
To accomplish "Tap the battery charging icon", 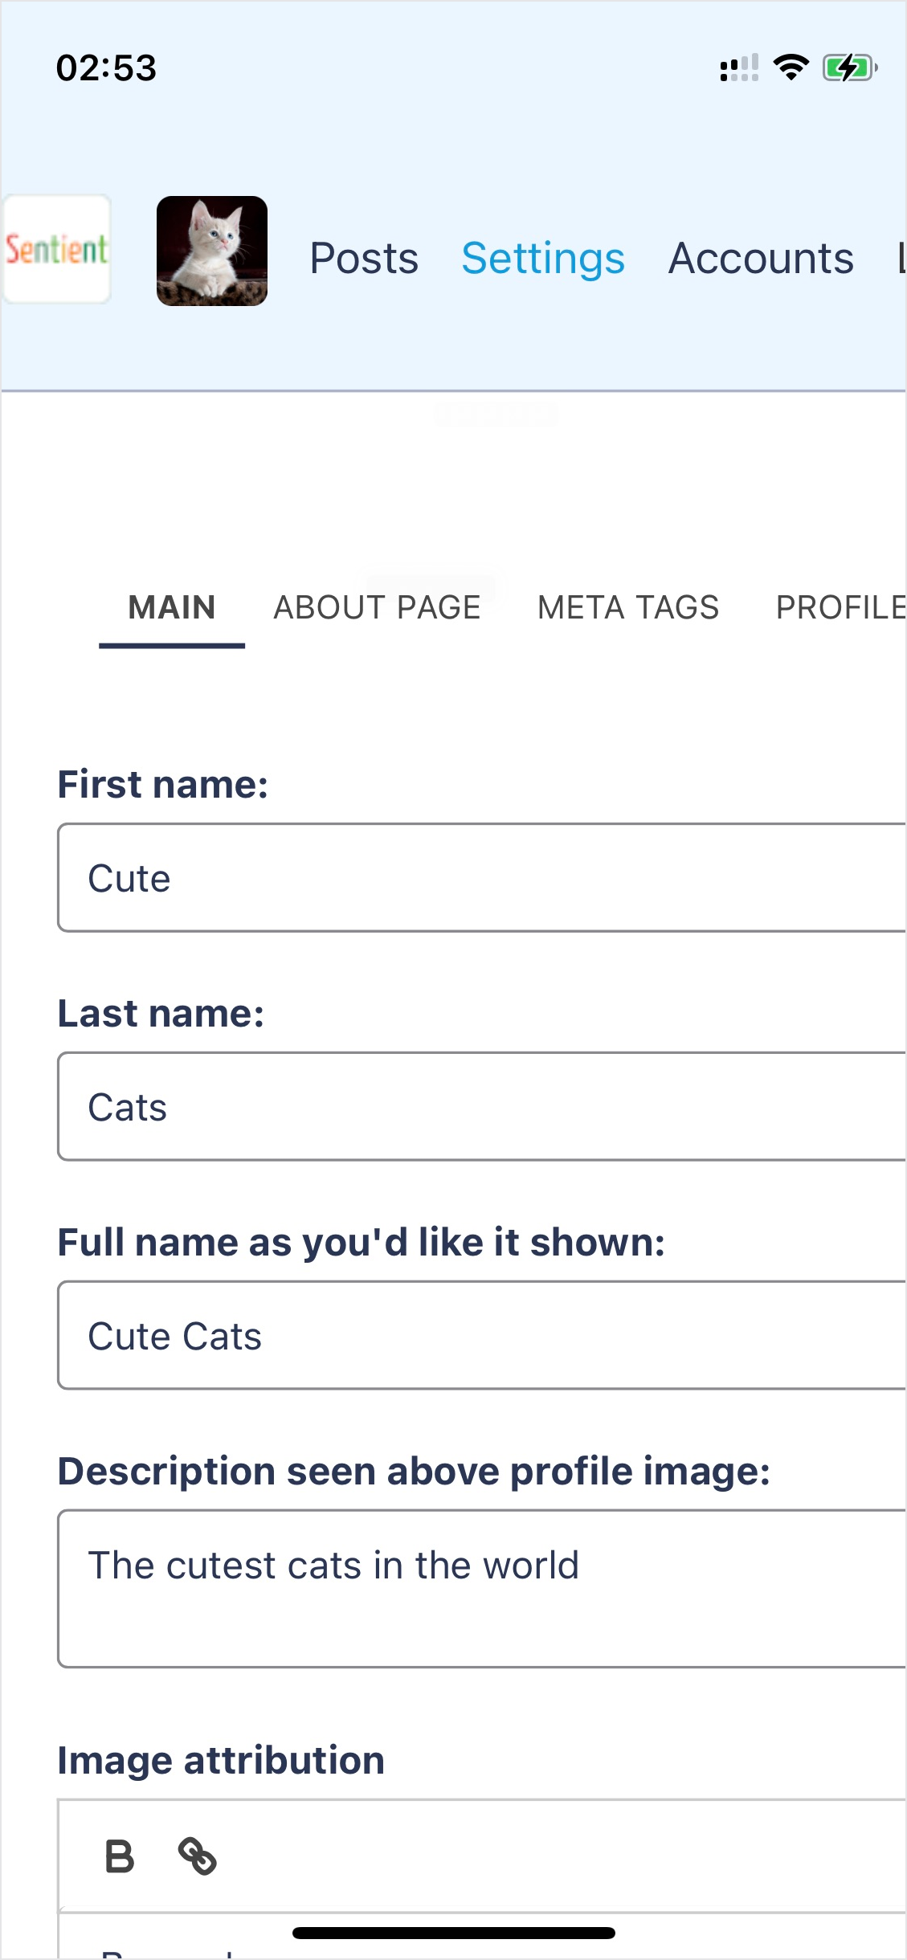I will tap(850, 68).
